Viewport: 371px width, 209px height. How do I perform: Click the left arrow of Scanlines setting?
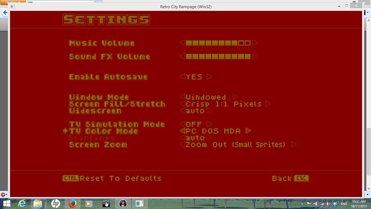182,138
